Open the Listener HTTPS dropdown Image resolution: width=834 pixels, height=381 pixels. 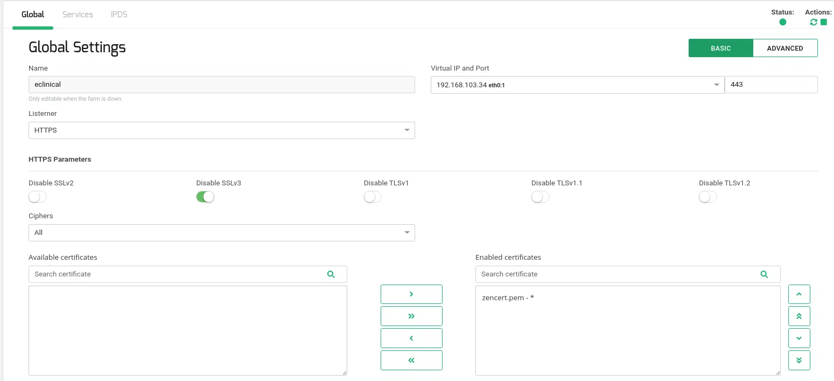pyautogui.click(x=221, y=130)
